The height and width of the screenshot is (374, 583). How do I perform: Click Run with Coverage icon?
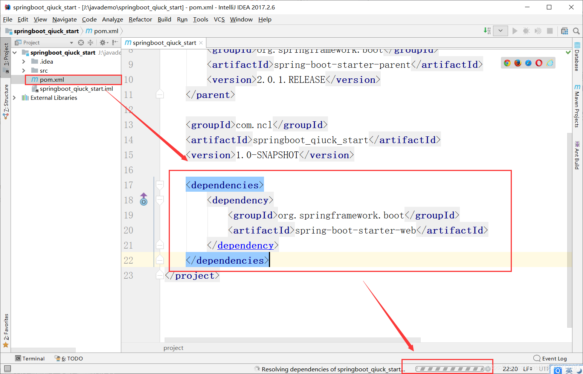click(x=538, y=31)
